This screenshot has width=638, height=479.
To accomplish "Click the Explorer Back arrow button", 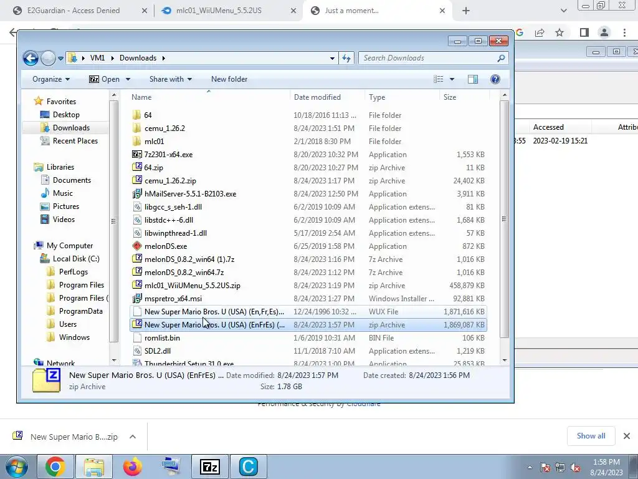I will pos(31,58).
